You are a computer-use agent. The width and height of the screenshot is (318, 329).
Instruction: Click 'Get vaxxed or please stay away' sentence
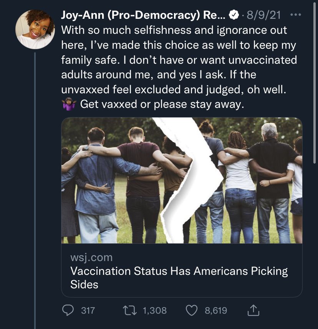tap(162, 104)
